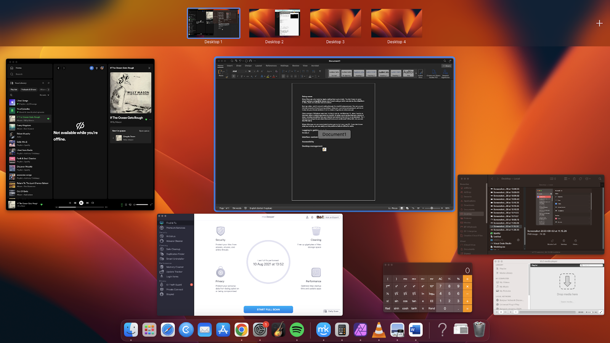Adjust Spotify volume slider
The image size is (610, 343).
click(142, 205)
